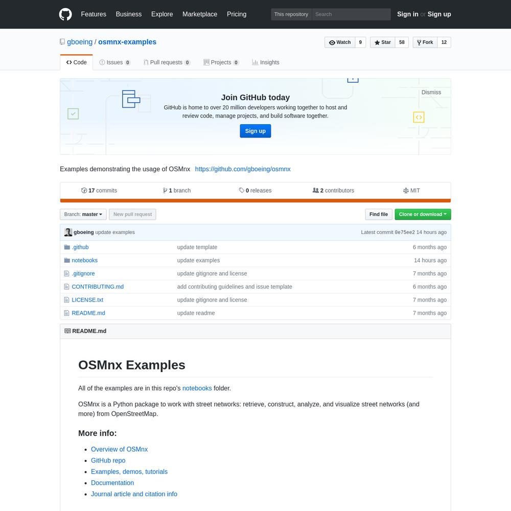Open Marketplace in the top navigation
Screen dimensions: 511x511
pos(200,14)
